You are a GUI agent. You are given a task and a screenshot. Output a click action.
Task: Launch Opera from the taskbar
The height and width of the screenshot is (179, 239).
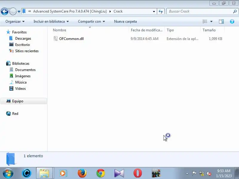(138, 173)
